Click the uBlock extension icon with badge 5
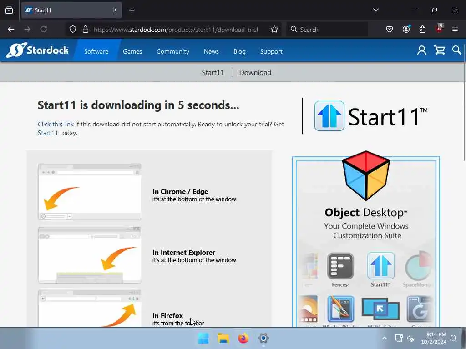Image resolution: width=466 pixels, height=349 pixels. click(x=439, y=29)
